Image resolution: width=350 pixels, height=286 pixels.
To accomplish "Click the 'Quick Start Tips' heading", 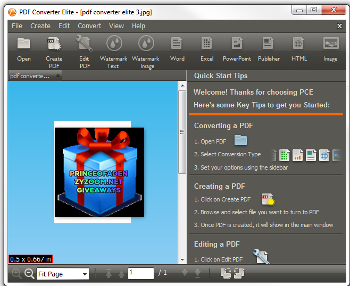I will [221, 75].
